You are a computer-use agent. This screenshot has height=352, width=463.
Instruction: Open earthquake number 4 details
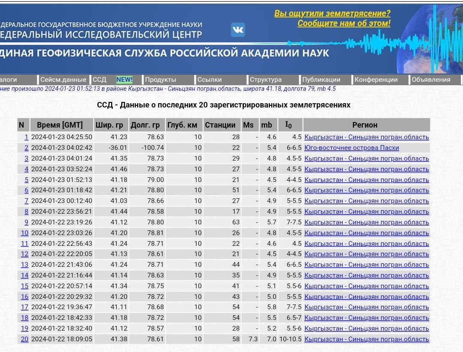point(26,169)
